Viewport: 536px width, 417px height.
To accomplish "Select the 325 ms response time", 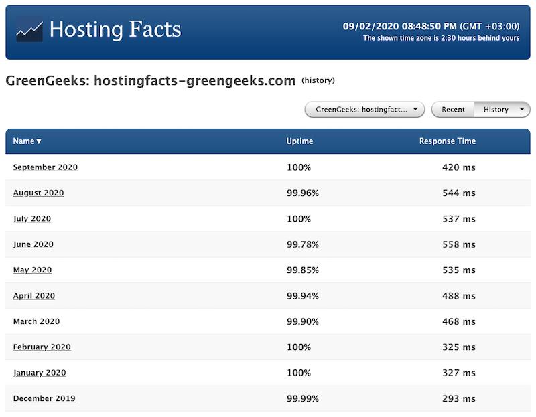I will pyautogui.click(x=459, y=347).
